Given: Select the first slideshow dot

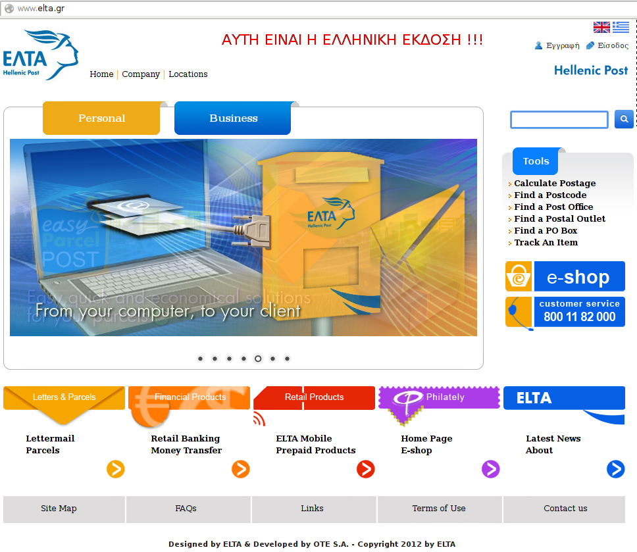Looking at the screenshot, I should 200,359.
